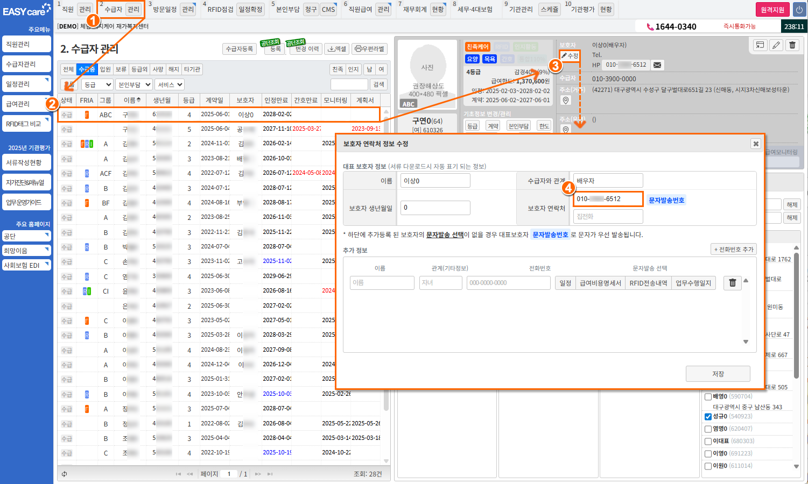
Task: Click the trash icon in the recipient header
Action: (x=792, y=45)
